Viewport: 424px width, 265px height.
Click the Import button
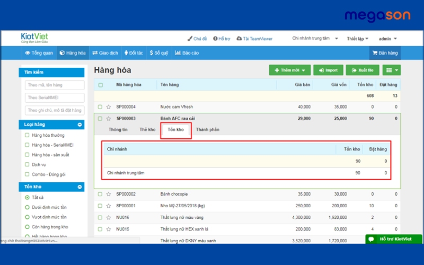pos(328,70)
